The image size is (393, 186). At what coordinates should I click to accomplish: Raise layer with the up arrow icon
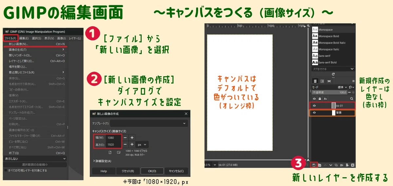pos(325,165)
